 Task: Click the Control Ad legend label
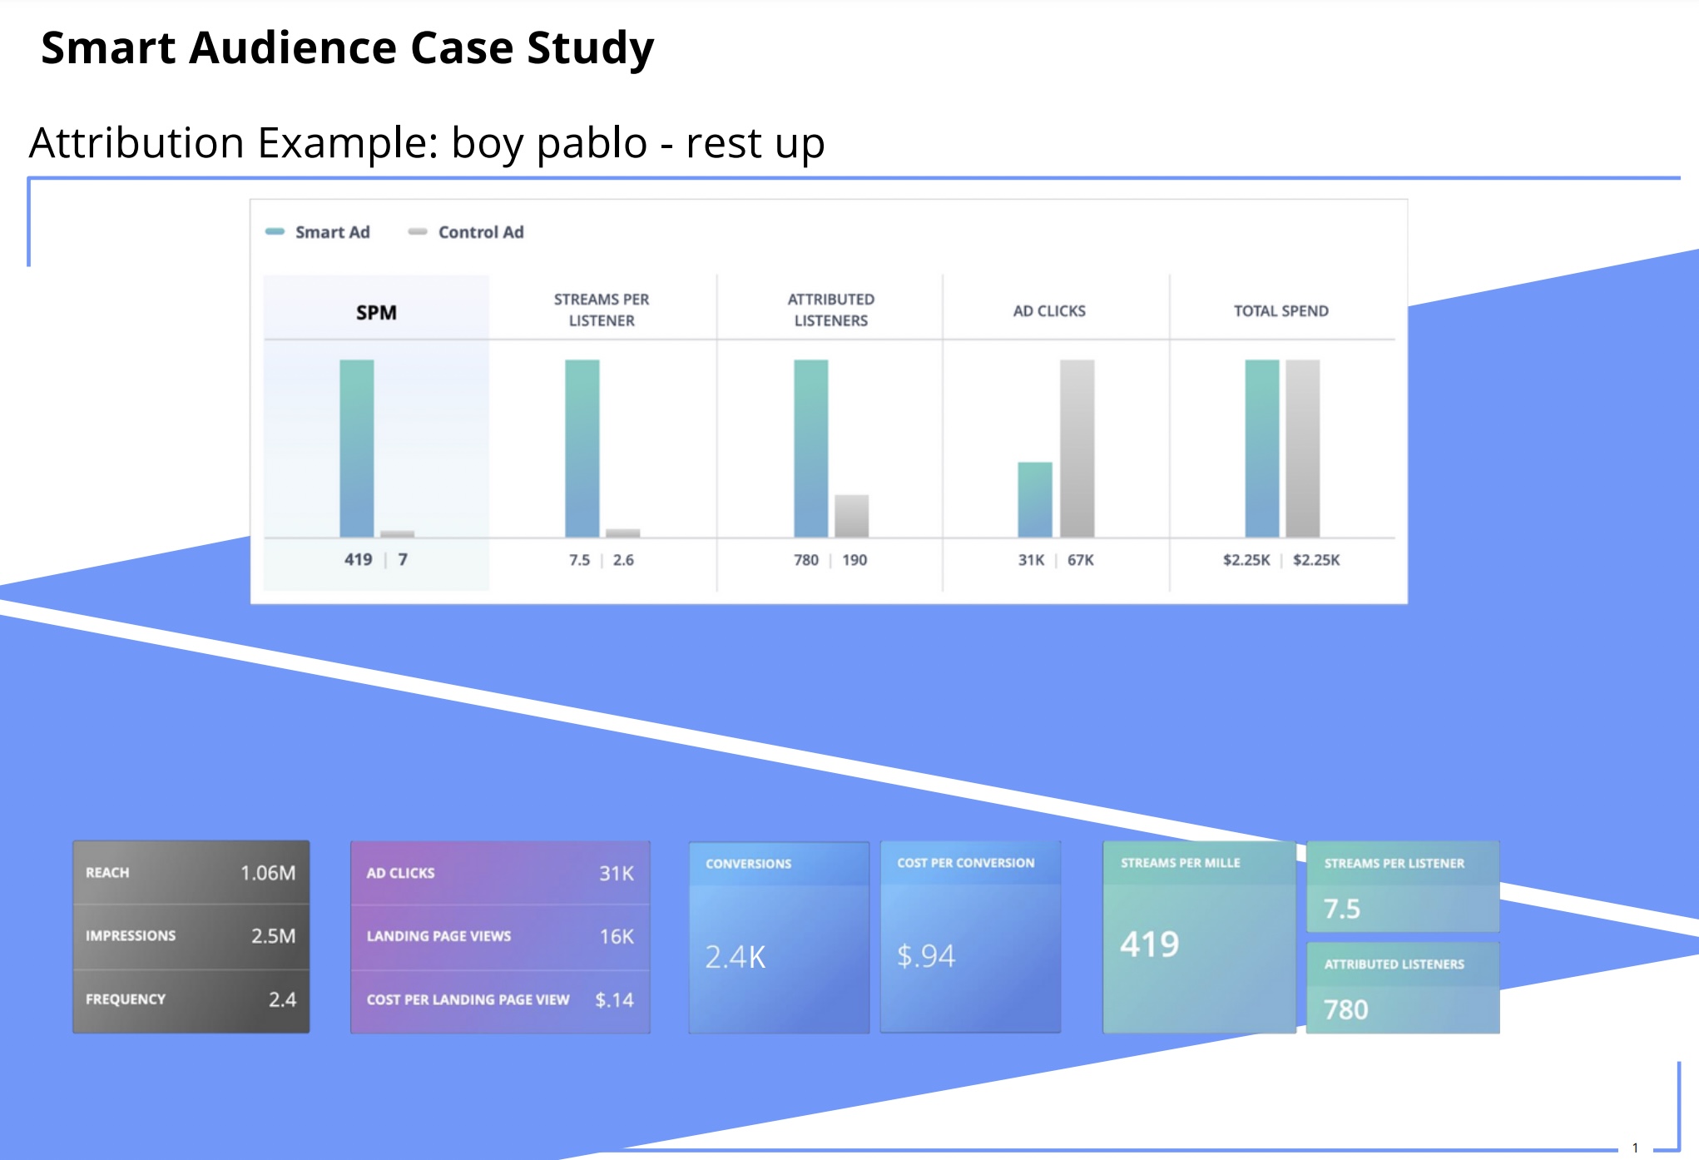pyautogui.click(x=481, y=232)
